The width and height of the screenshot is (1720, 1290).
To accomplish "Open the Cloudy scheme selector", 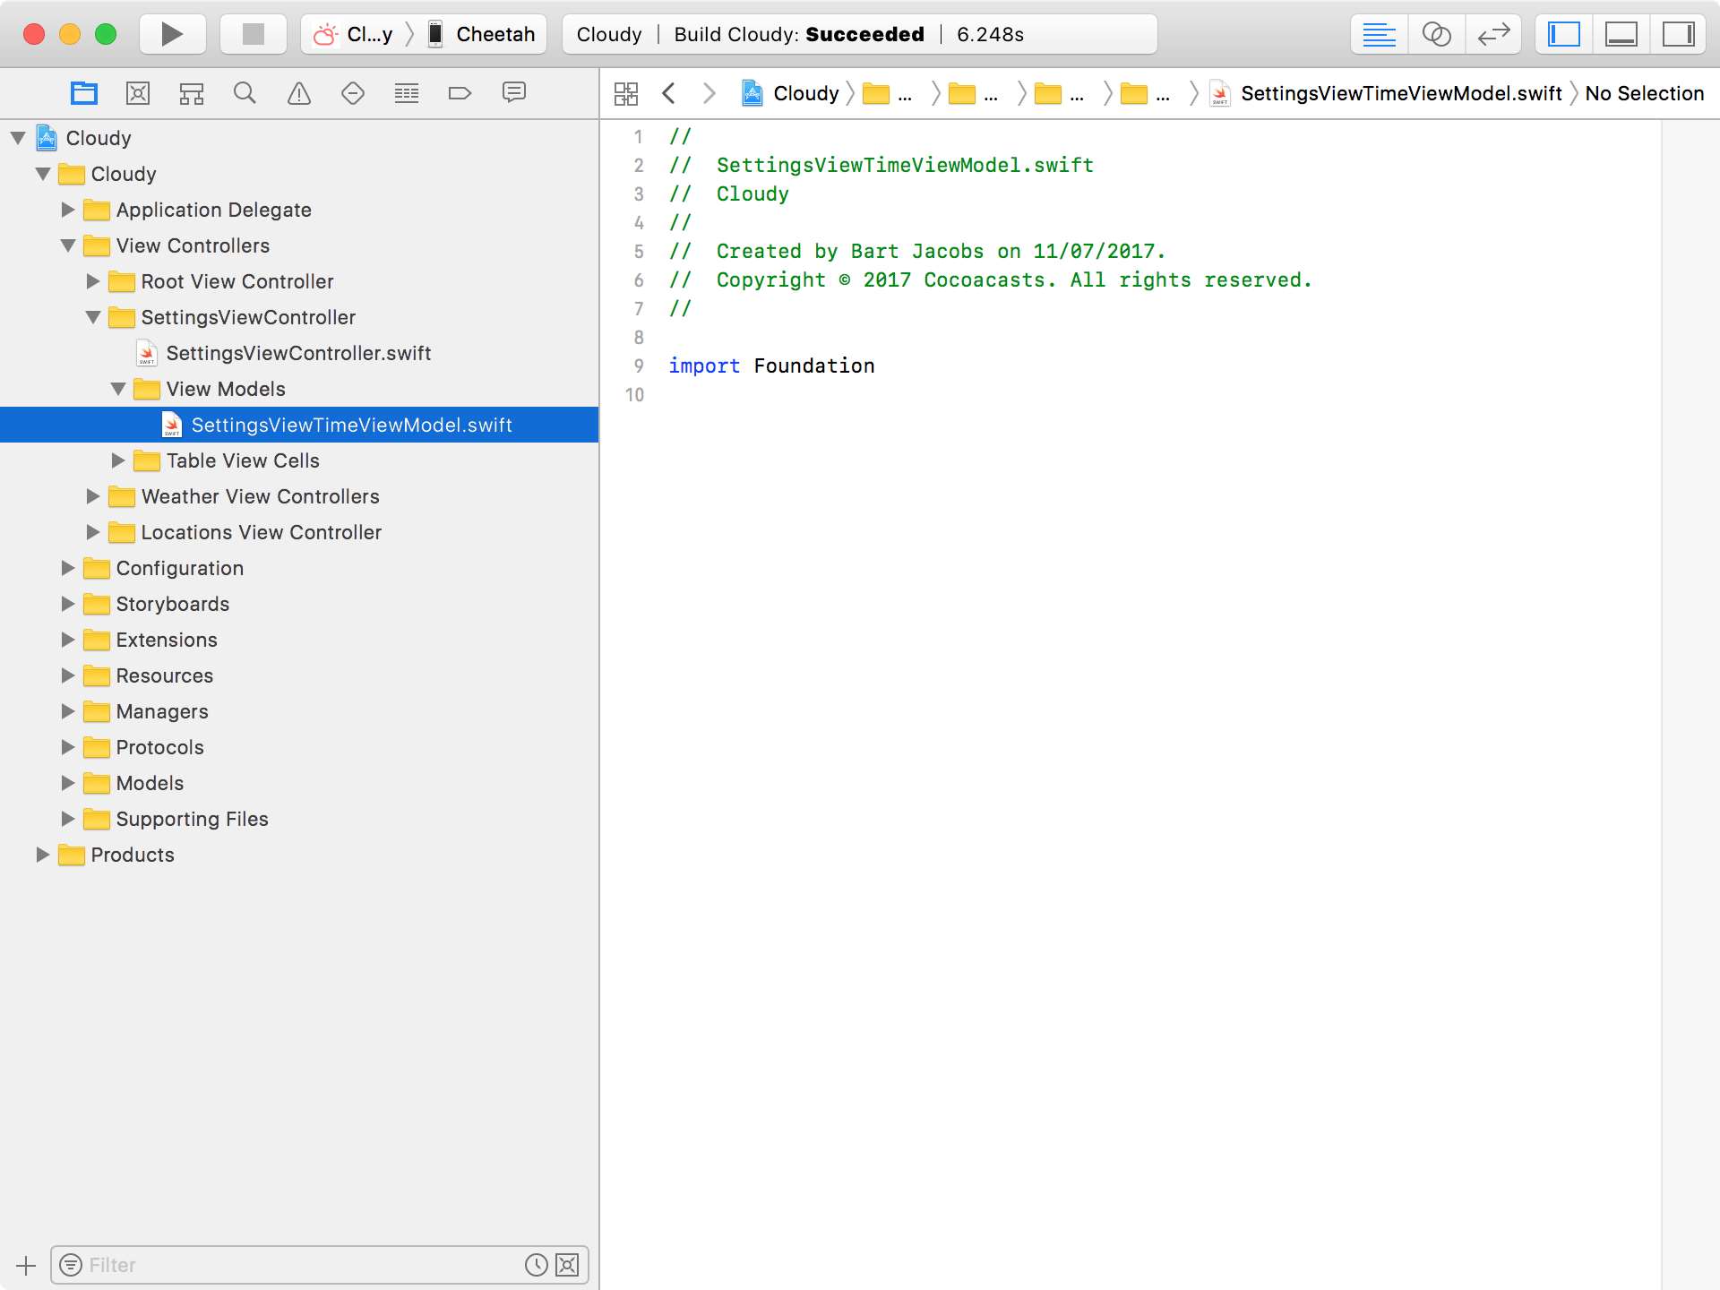I will (354, 34).
